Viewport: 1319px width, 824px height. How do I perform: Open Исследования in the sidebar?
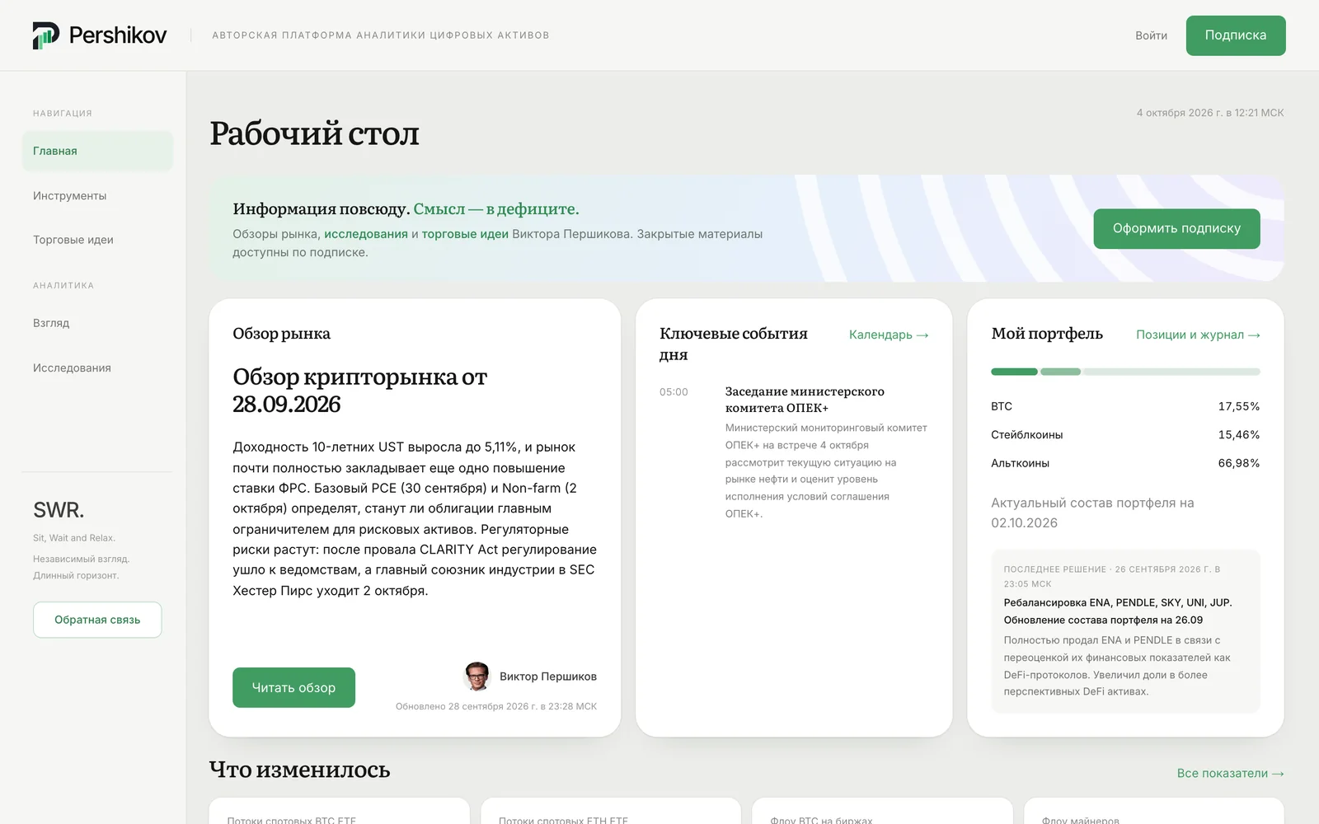pos(97,368)
